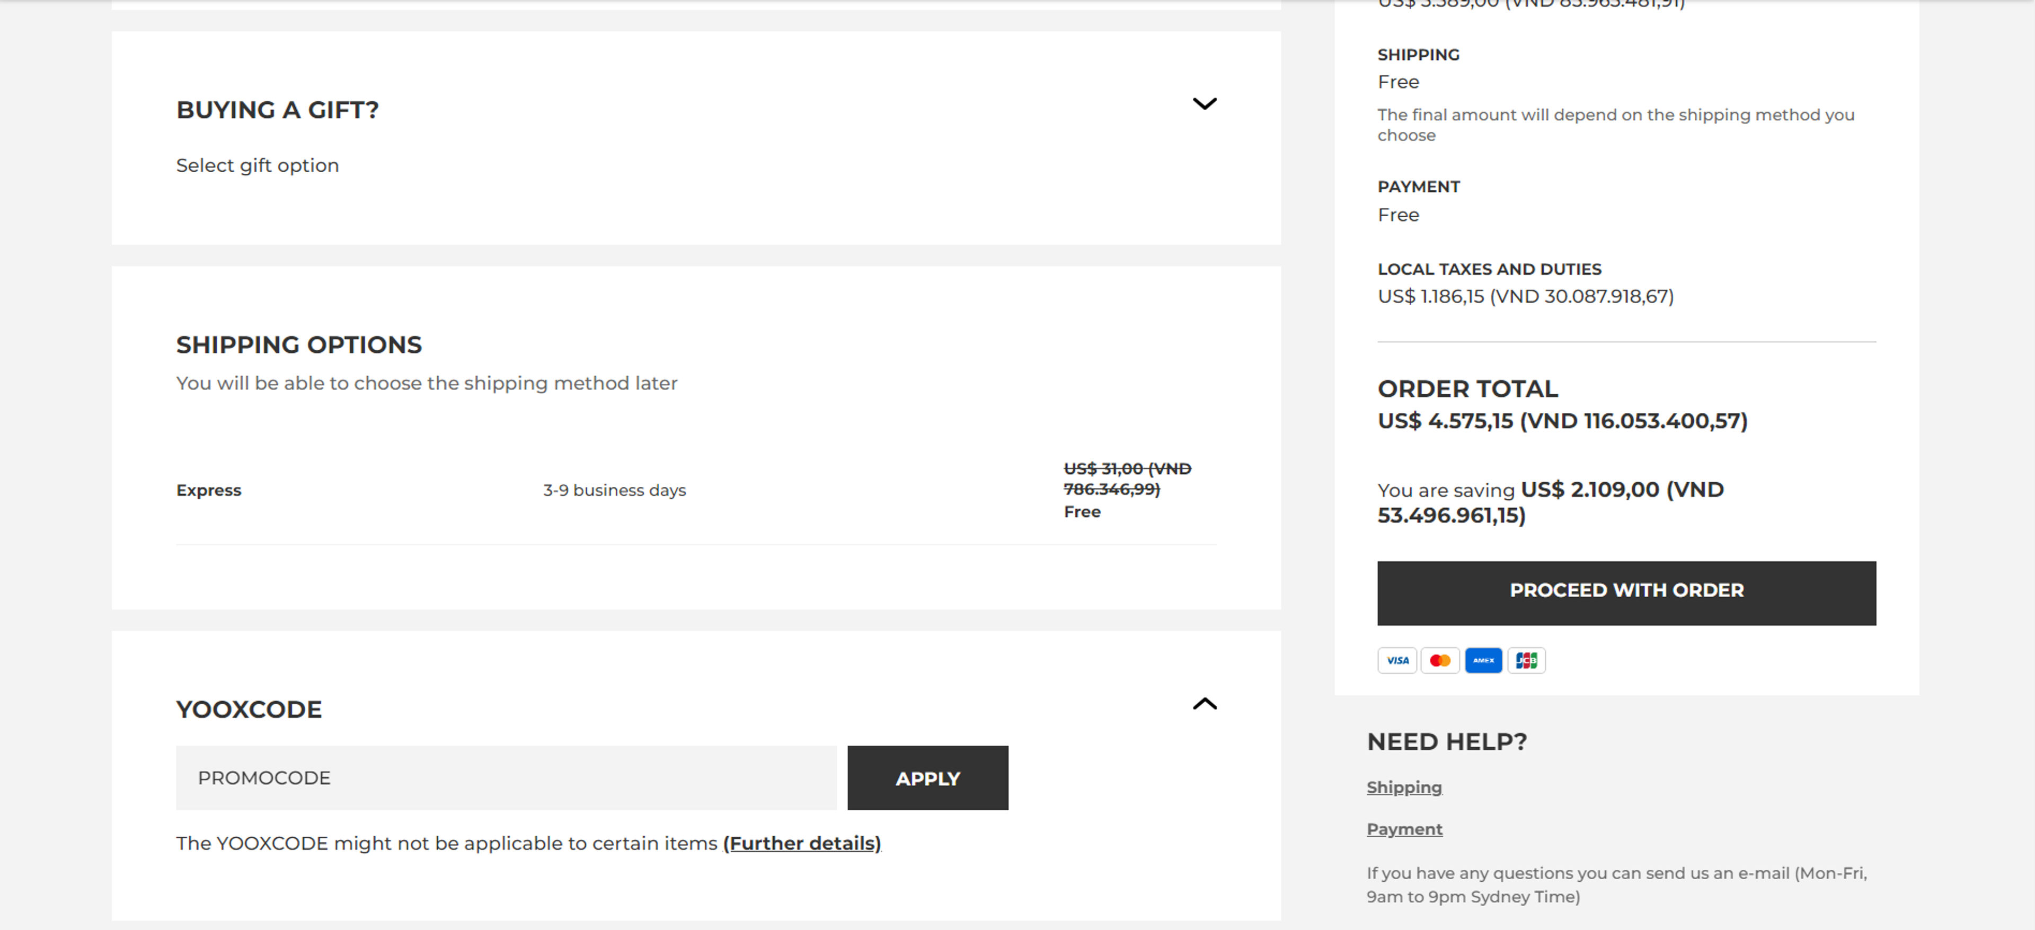The height and width of the screenshot is (930, 2035).
Task: Open the Payment help link
Action: 1404,829
